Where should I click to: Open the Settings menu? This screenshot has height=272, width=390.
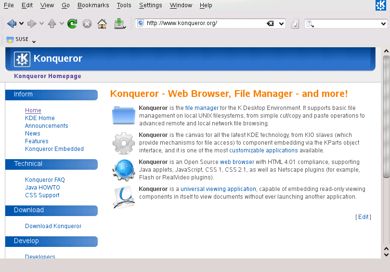pos(151,5)
